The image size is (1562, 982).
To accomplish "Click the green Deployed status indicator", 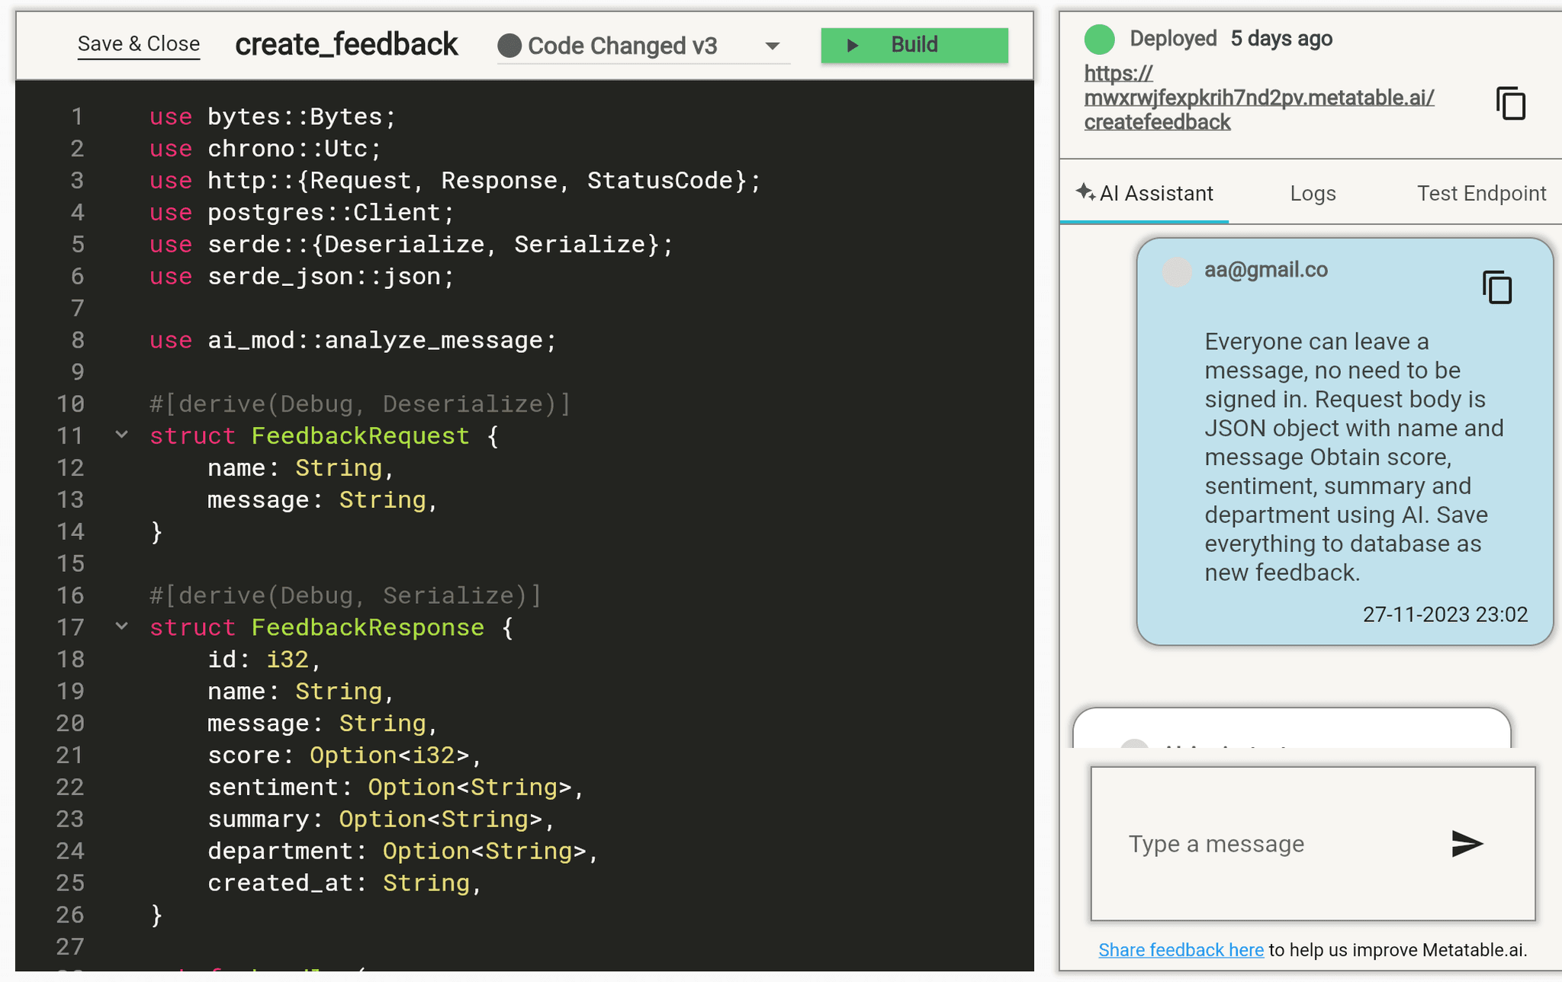I will 1101,38.
